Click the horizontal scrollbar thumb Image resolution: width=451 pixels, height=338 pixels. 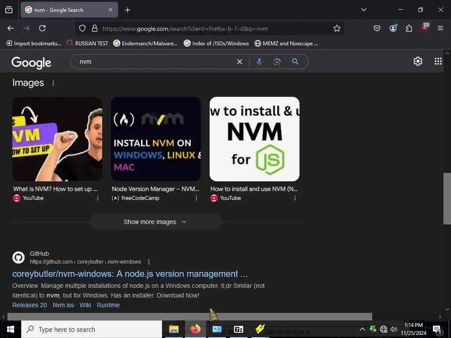[189, 316]
